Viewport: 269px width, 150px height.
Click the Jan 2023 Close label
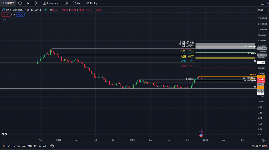click(249, 78)
